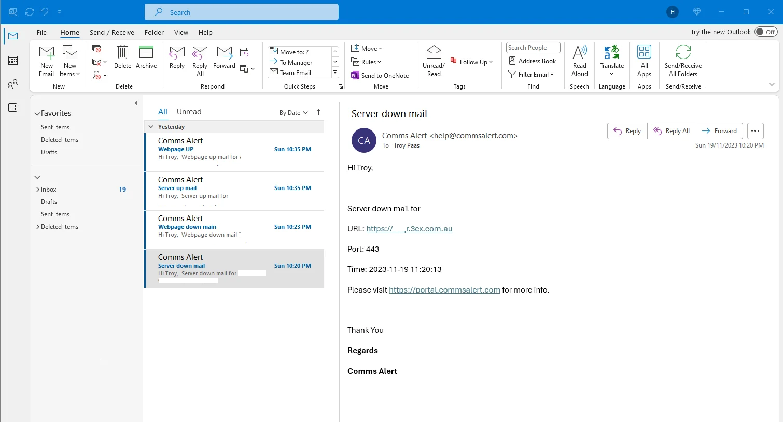Open the Address Book
Viewport: 783px width, 422px height.
pos(532,61)
